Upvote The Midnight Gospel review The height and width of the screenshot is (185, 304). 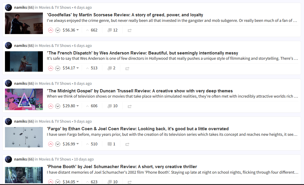tap(50, 106)
